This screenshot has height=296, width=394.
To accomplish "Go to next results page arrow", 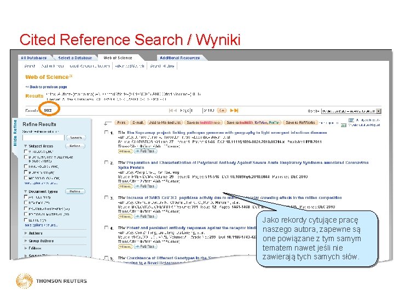I will tap(232, 111).
